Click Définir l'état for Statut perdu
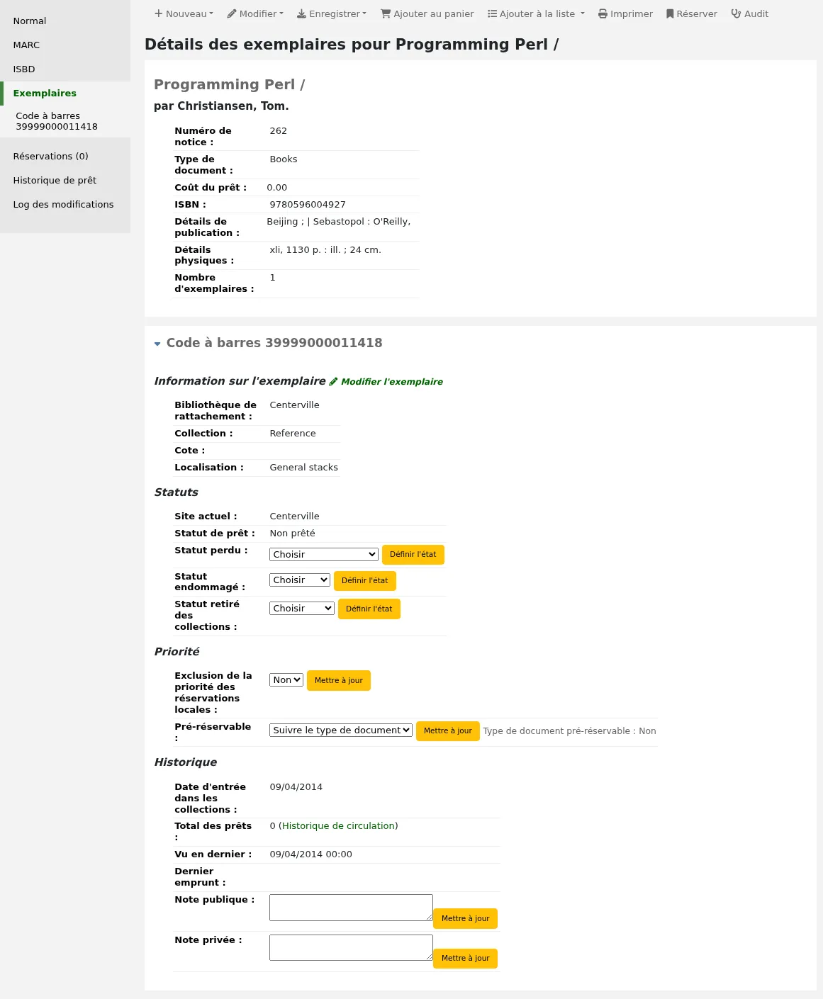The width and height of the screenshot is (823, 999). (x=413, y=555)
